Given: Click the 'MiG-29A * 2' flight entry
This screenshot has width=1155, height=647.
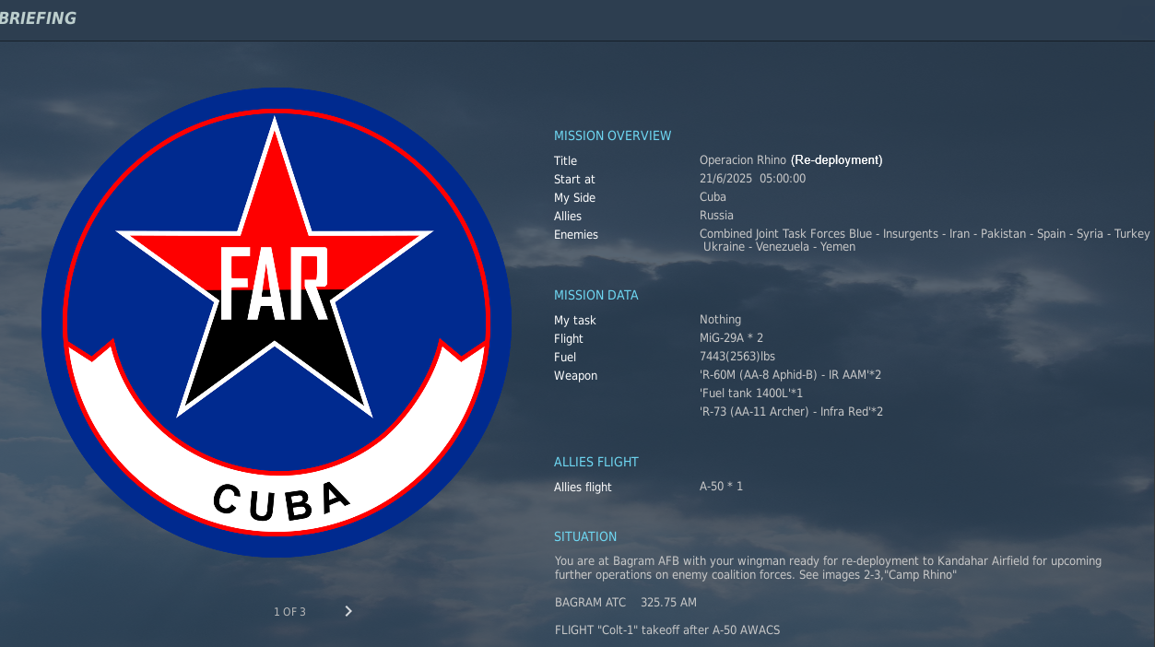Looking at the screenshot, I should 731,338.
